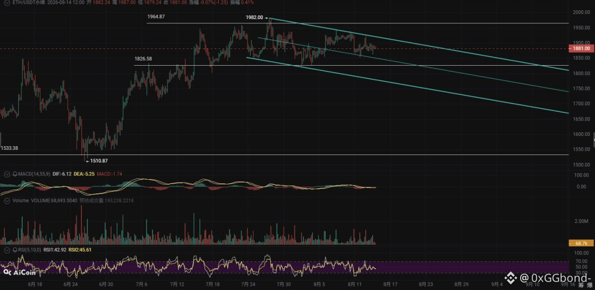
Task: Click the RSI1:42.92 value
Action: 55,250
